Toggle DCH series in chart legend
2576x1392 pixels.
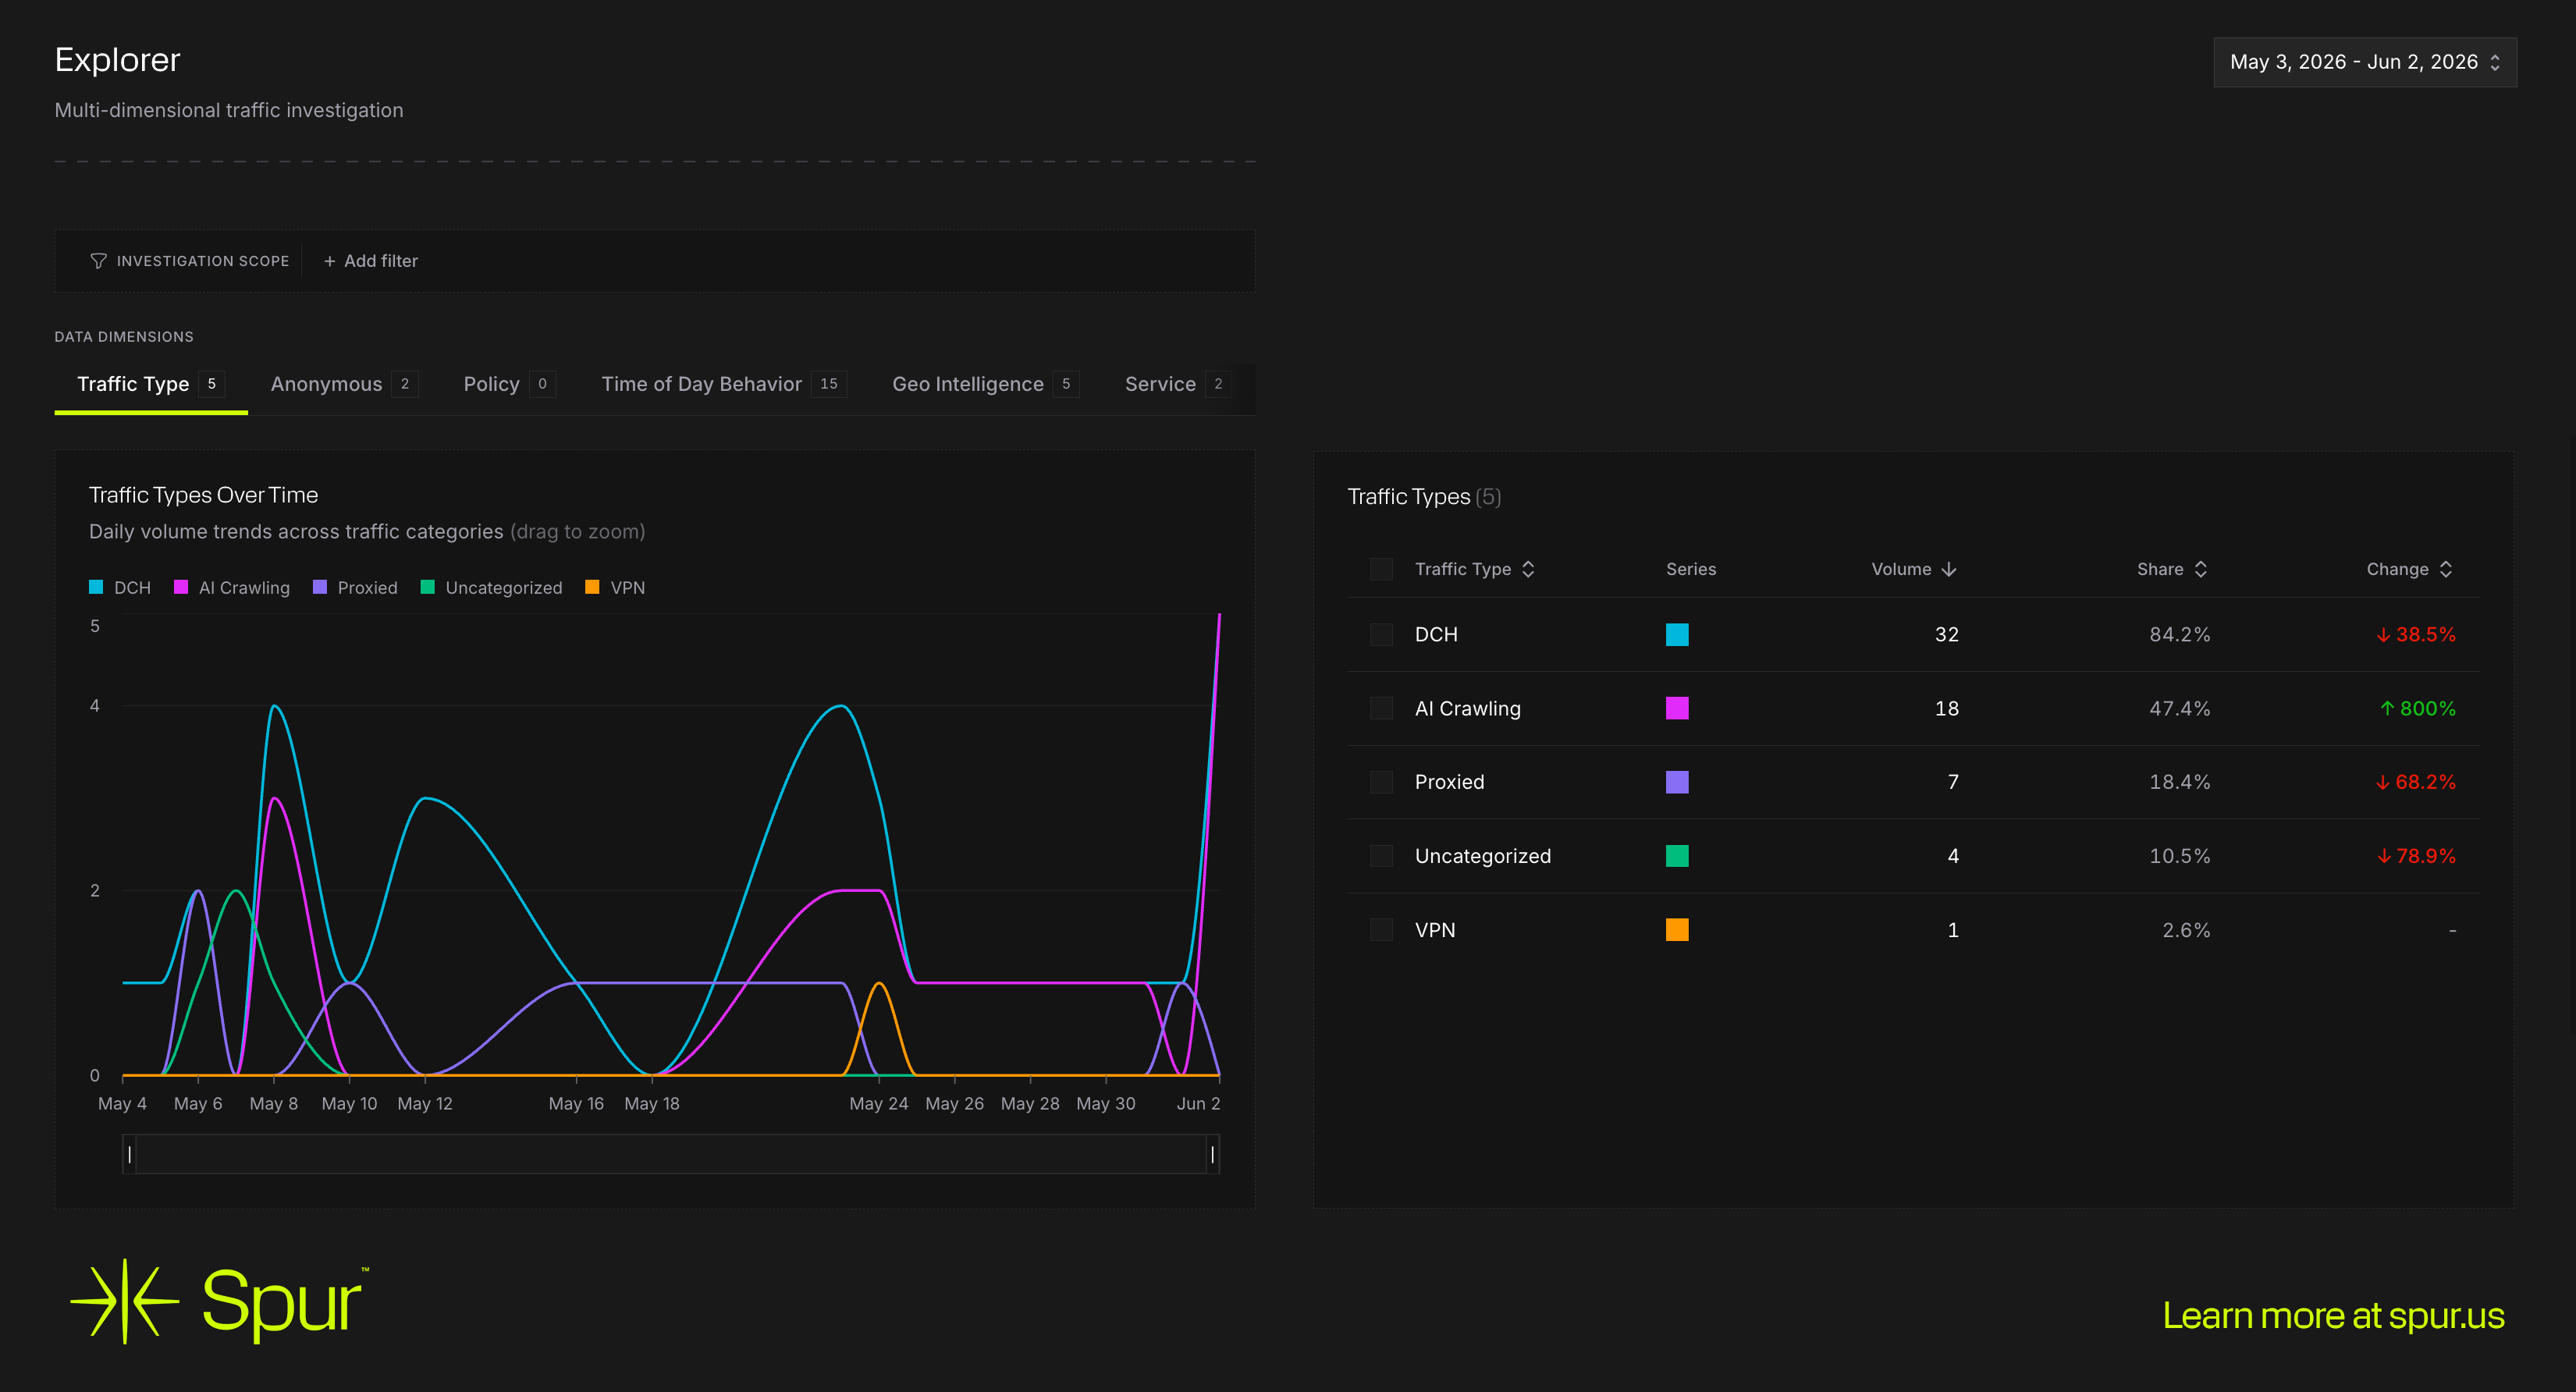[x=120, y=588]
